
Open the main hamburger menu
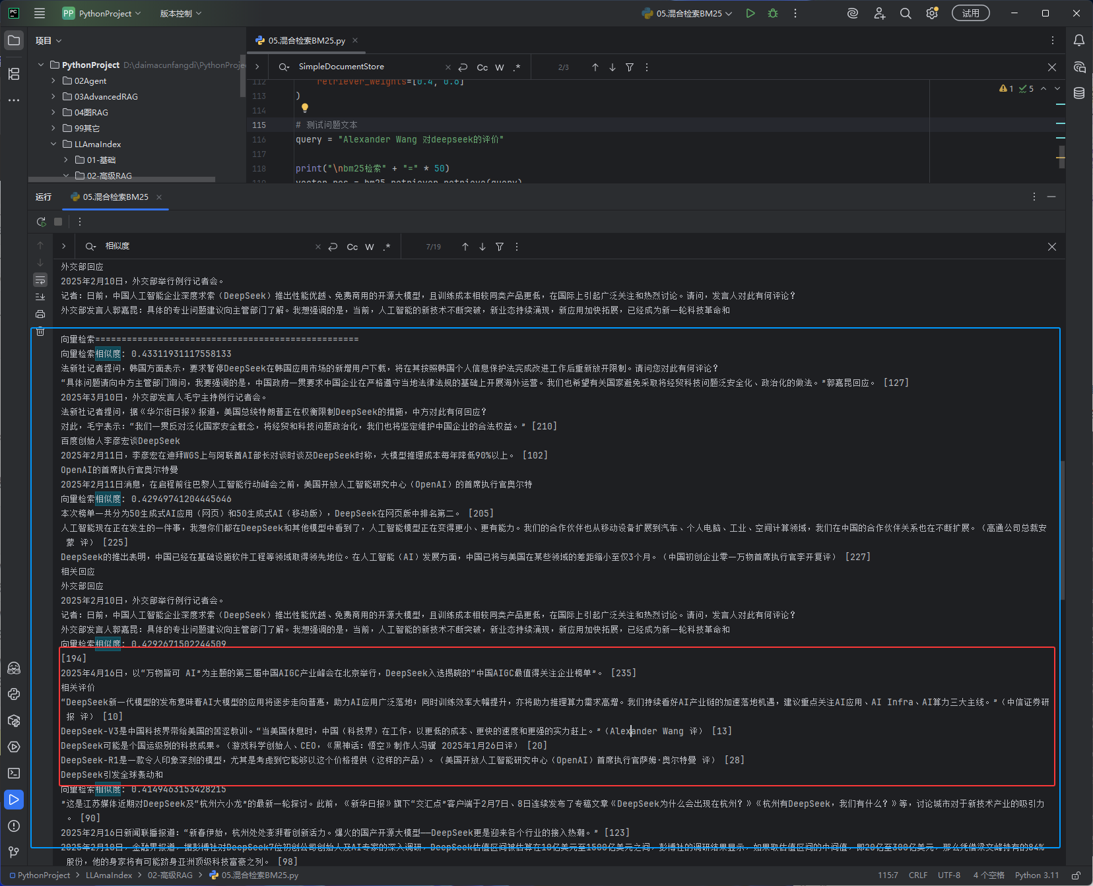[x=40, y=13]
